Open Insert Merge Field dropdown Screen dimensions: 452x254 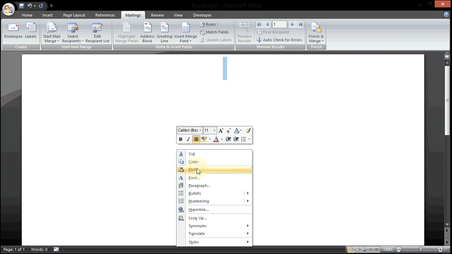click(x=185, y=32)
